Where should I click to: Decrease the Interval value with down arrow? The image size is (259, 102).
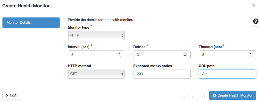click(119, 56)
